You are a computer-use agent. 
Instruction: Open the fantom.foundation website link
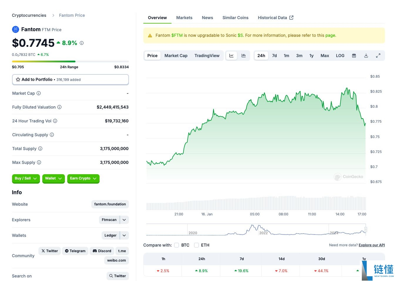click(x=110, y=204)
